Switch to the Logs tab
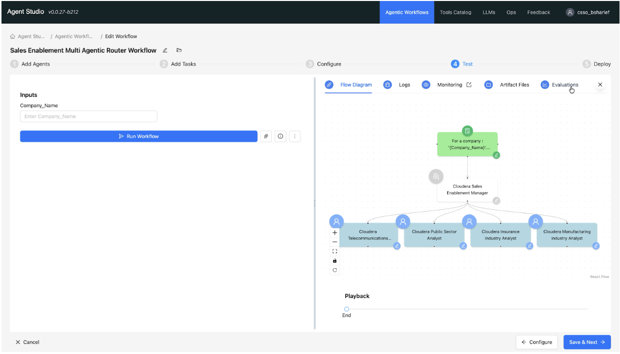This screenshot has height=354, width=620. 404,85
